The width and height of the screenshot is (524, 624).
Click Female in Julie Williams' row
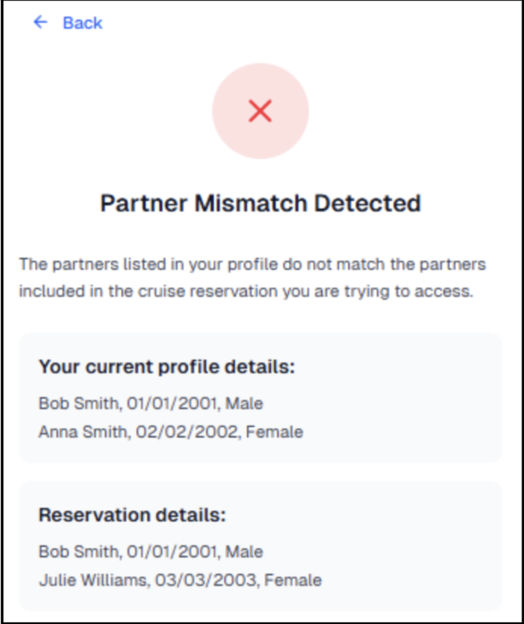click(293, 580)
